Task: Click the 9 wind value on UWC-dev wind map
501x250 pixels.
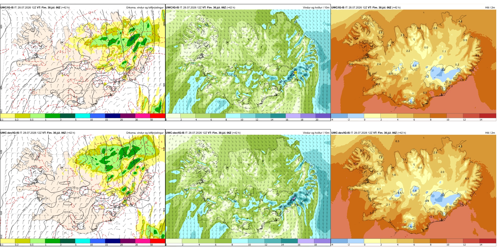Action: tap(199, 151)
